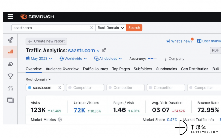Screen dimensions: 221x138
Task: Open the trophy icon in the sidebar
Action: [10, 76]
